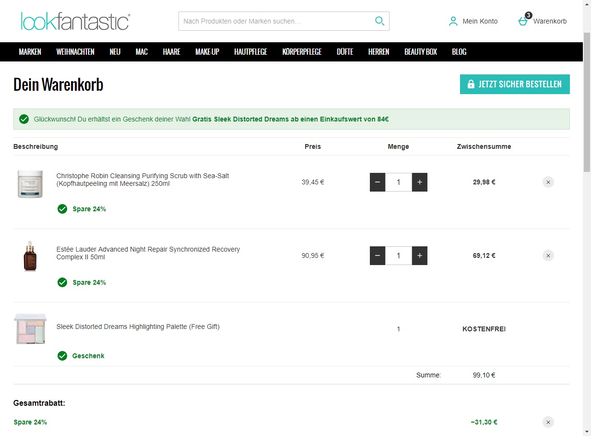Open Christophe Robin Cleansing Purifying Scrub product
The width and height of the screenshot is (591, 436).
143,180
